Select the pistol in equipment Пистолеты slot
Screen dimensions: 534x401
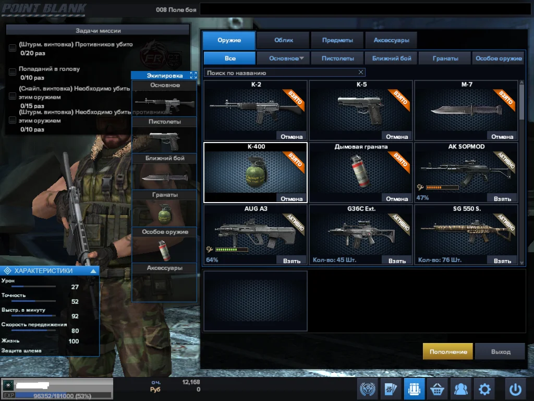164,139
